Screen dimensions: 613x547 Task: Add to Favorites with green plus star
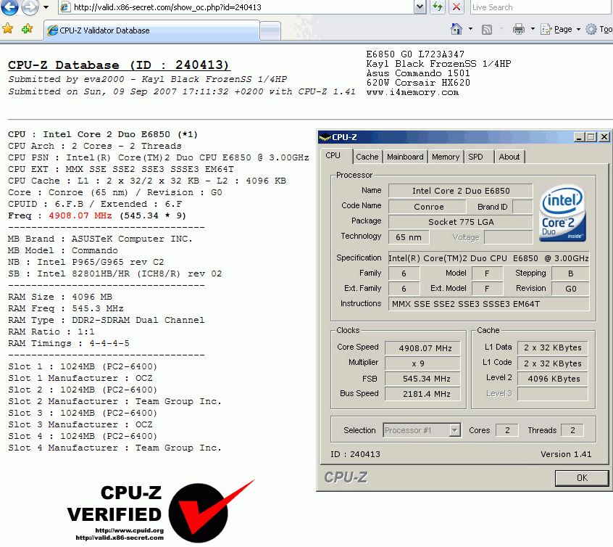point(27,28)
